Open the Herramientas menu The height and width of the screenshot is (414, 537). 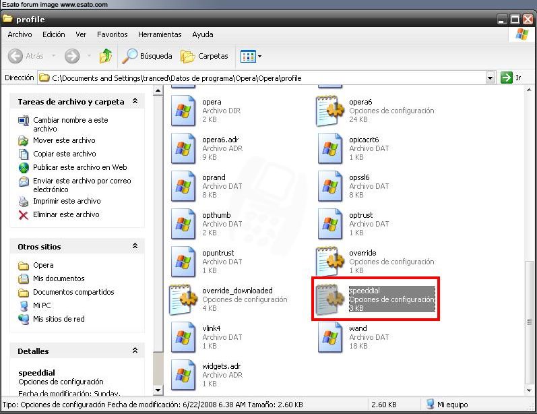[160, 34]
